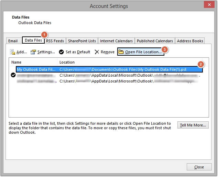This screenshot has width=218, height=177.
Task: Go to the Address Books tab
Action: coord(190,41)
